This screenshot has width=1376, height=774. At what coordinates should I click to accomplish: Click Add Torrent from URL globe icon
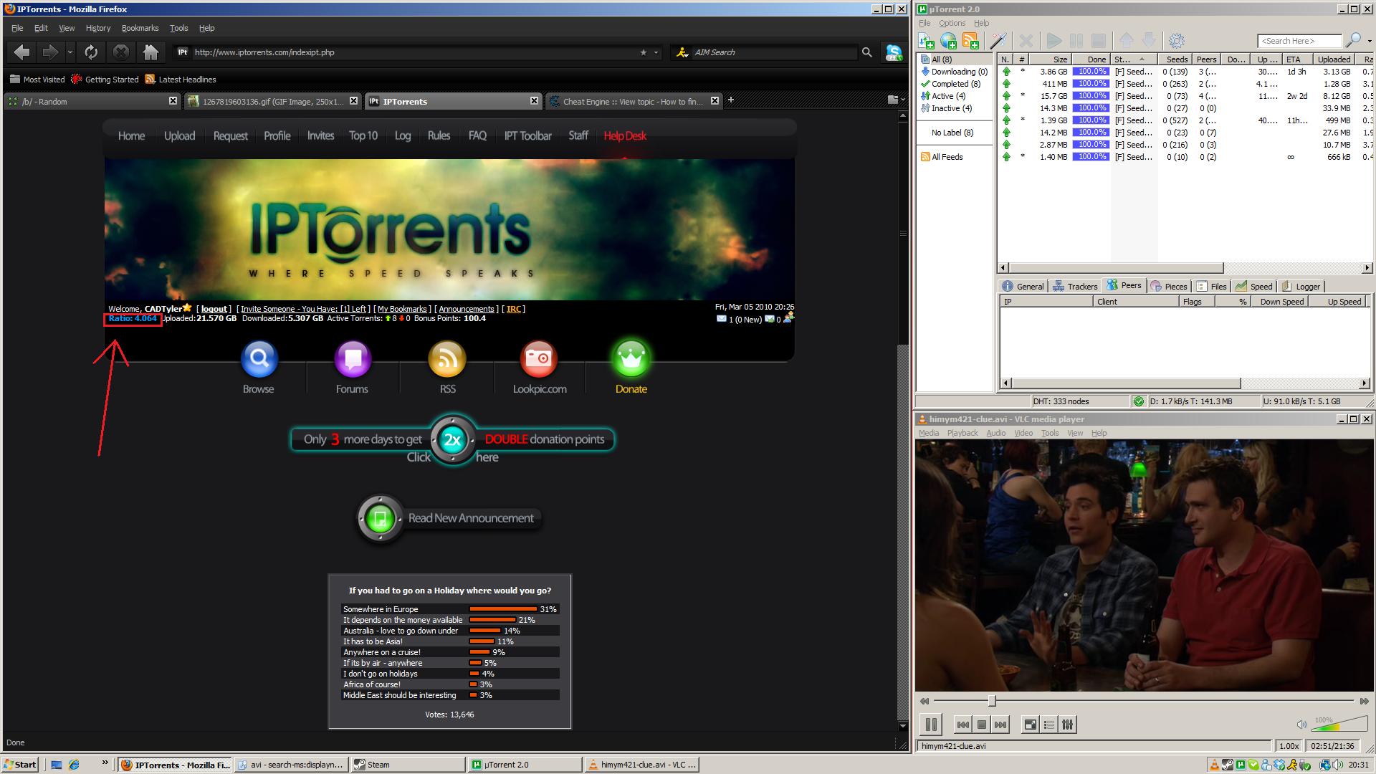pyautogui.click(x=948, y=41)
